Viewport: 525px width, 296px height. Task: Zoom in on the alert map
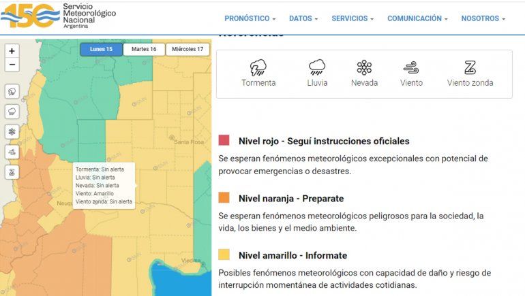pyautogui.click(x=12, y=51)
